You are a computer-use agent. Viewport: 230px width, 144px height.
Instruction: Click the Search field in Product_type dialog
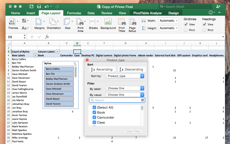pyautogui.click(x=117, y=100)
